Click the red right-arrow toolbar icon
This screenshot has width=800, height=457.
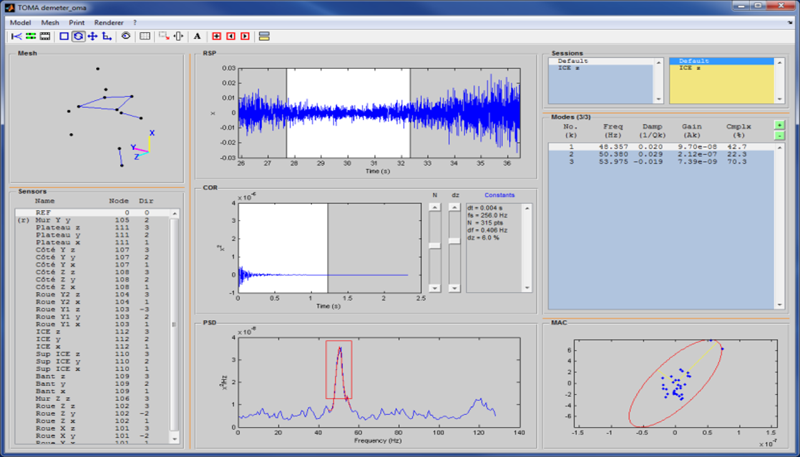245,36
